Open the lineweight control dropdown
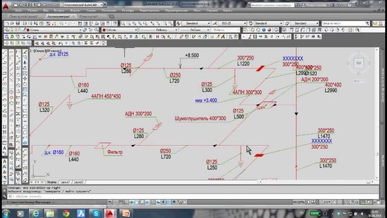The height and width of the screenshot is (218, 387). 195,30
